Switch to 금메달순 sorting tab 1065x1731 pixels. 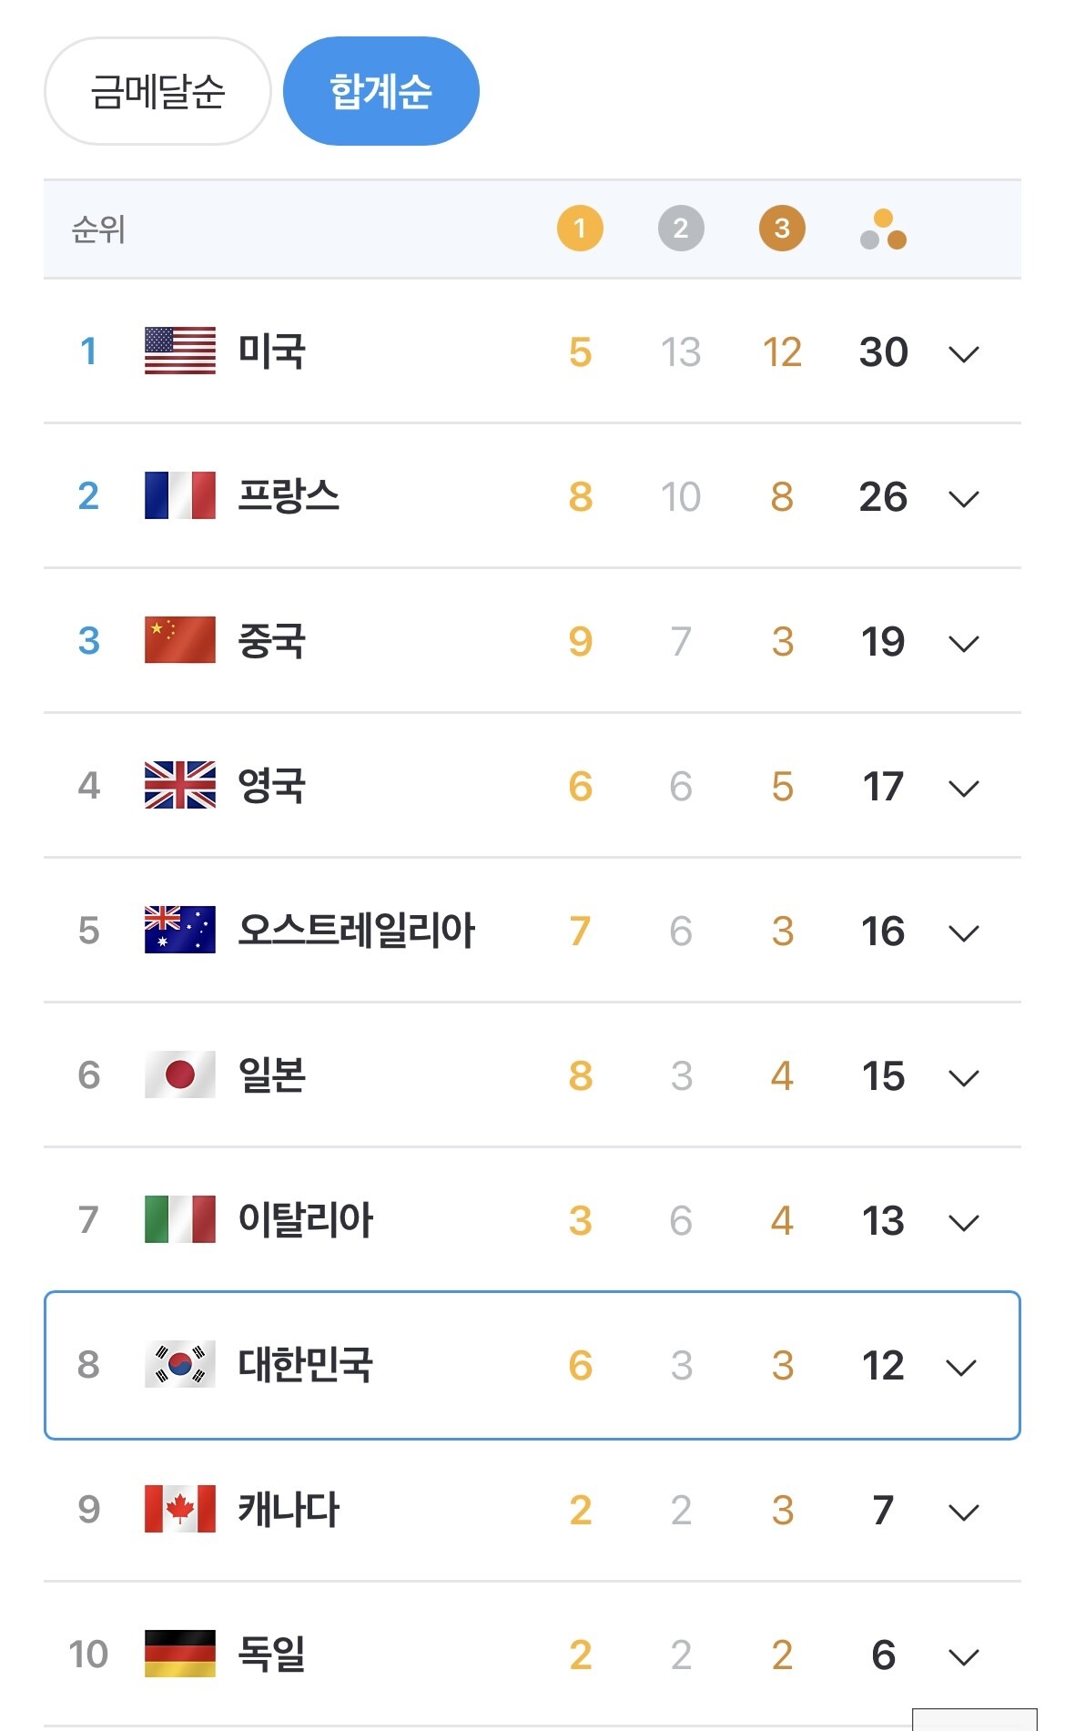point(157,91)
